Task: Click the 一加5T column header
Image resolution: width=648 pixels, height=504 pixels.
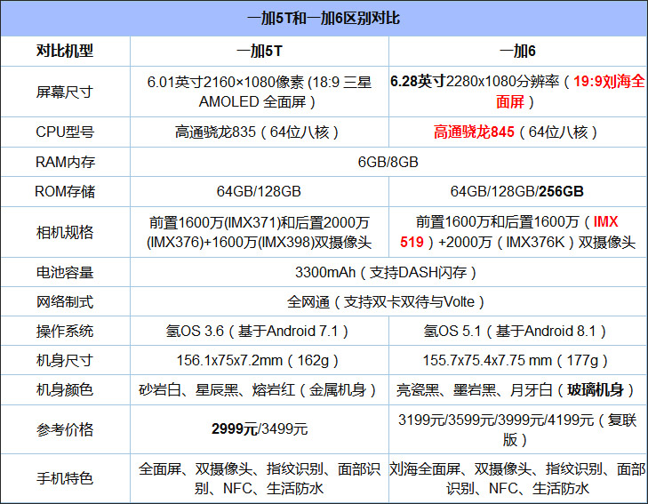Action: click(x=260, y=52)
